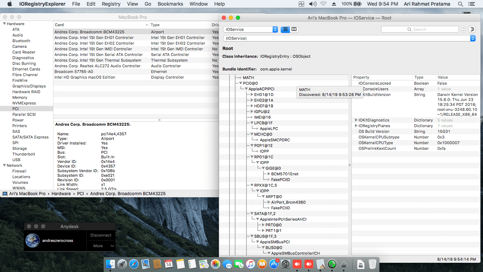Select Bluetooth in System Information sidebar

pyautogui.click(x=21, y=41)
